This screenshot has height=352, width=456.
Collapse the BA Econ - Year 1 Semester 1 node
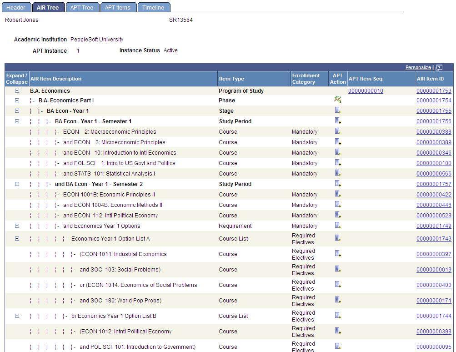click(x=16, y=121)
